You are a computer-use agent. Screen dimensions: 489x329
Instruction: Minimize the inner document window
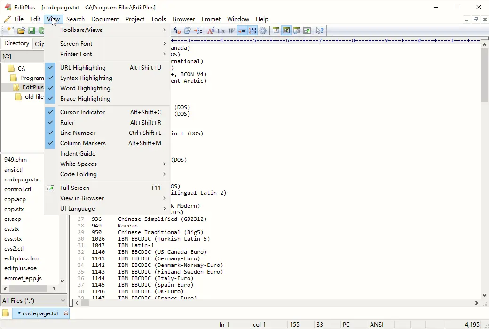466,19
